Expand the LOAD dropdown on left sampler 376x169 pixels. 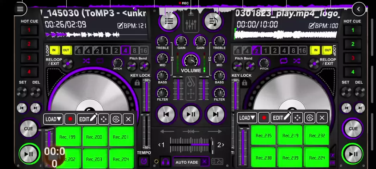(54, 119)
